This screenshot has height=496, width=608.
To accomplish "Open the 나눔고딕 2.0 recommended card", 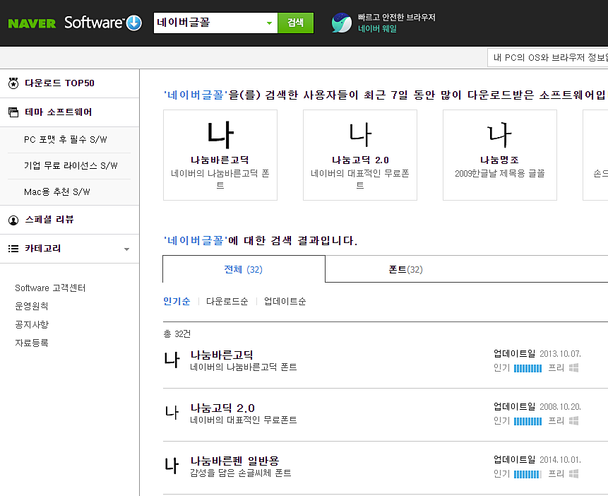I will pyautogui.click(x=360, y=155).
